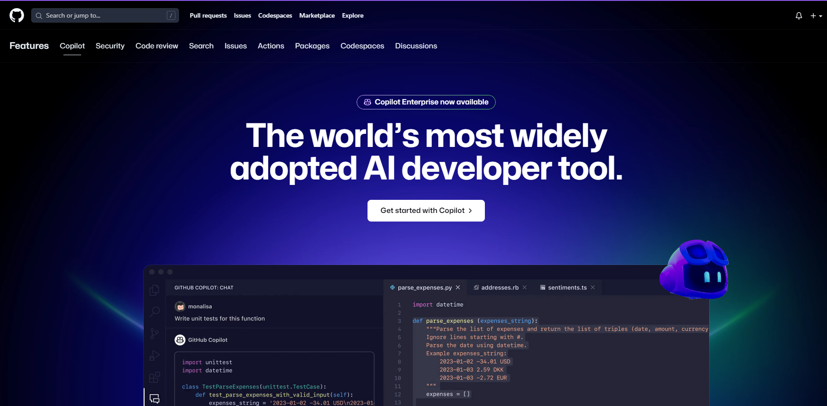Go to Pull requests

(x=208, y=15)
